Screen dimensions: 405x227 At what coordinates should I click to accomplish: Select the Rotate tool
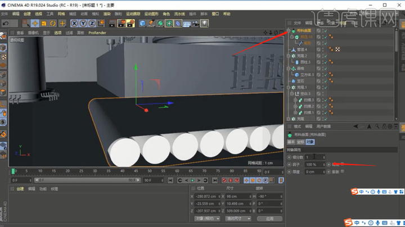(x=53, y=24)
